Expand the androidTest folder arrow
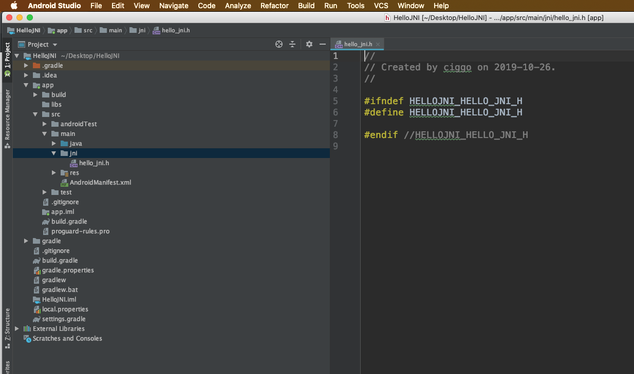The image size is (634, 374). click(x=45, y=124)
